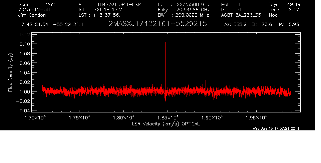Screen dimensions: 321x163
Task: Click the declination +55 29 21.1
Action: (x=68, y=25)
